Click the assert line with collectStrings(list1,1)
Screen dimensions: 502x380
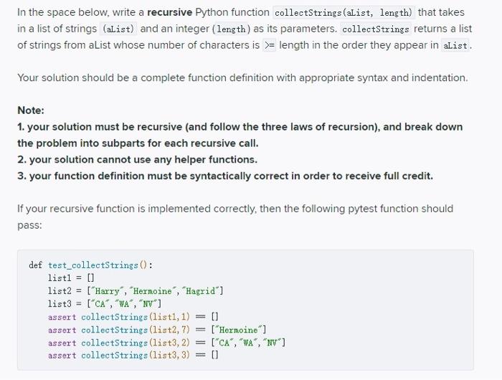point(133,317)
